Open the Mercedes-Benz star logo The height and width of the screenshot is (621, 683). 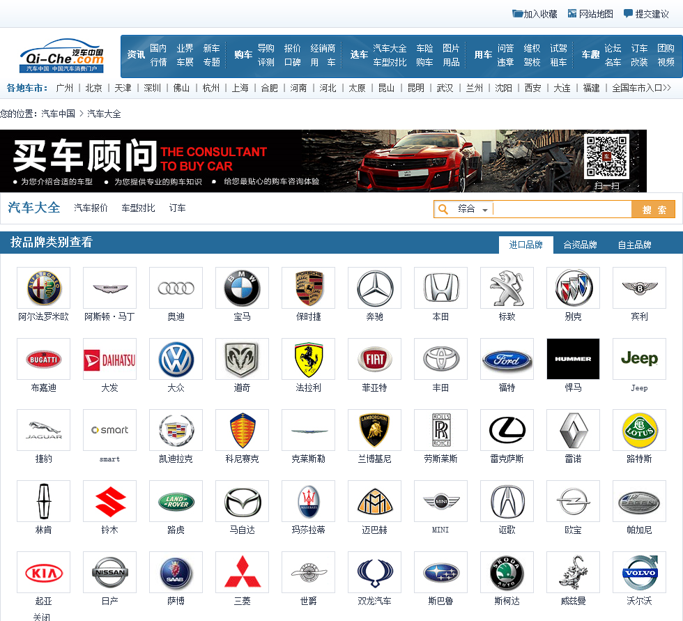click(x=375, y=288)
